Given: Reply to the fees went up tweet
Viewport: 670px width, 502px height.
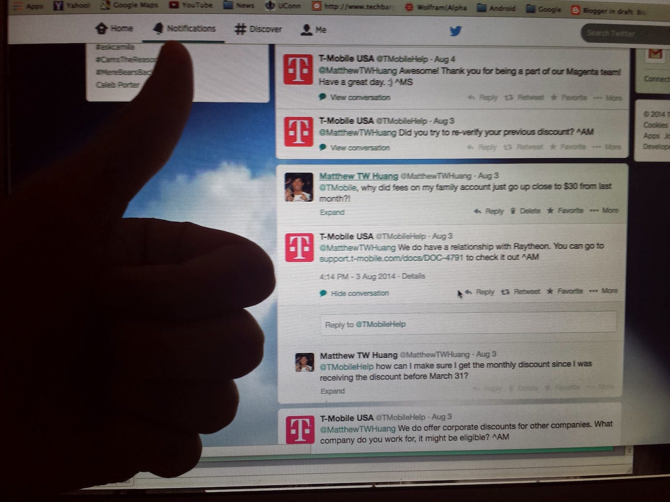Looking at the screenshot, I should coord(489,211).
